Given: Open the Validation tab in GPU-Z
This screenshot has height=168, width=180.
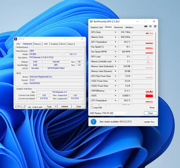Looking at the screenshot, I should [x=129, y=27].
